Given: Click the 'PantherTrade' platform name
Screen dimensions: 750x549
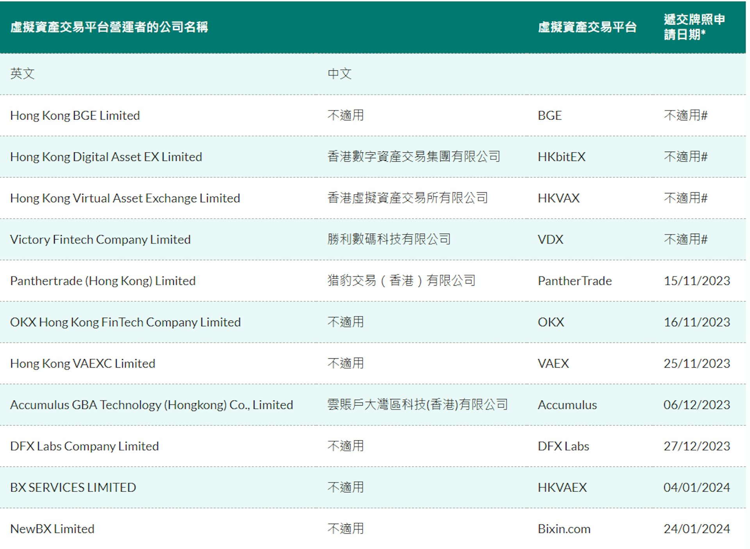Looking at the screenshot, I should [575, 281].
